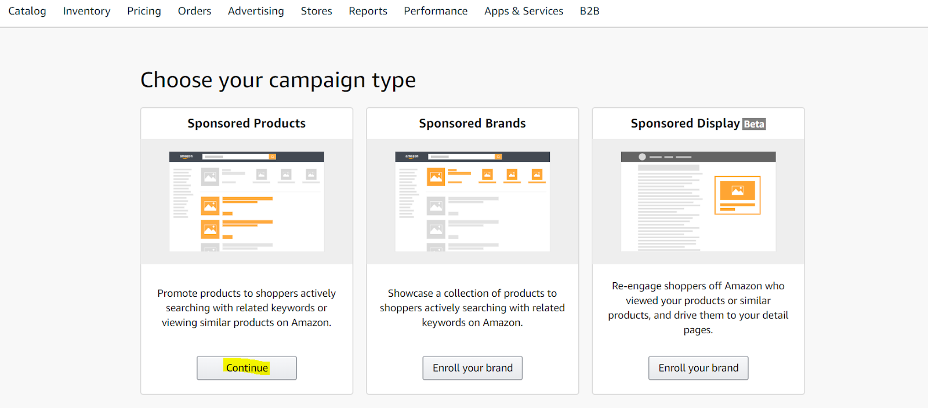Open the Reports menu

click(x=368, y=11)
